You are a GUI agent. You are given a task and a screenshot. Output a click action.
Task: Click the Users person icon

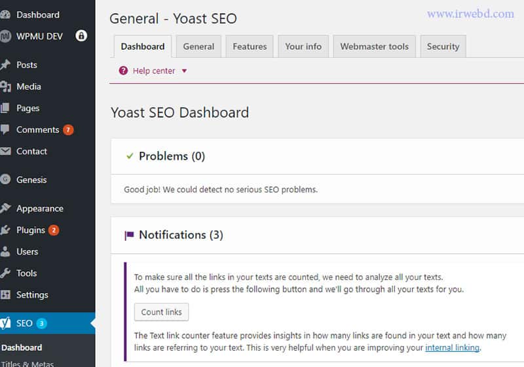(x=5, y=252)
